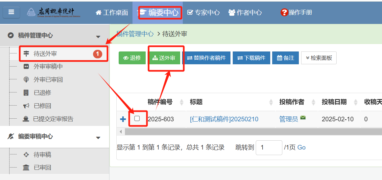The image size is (382, 180).
Task: Click the green 送外审 button
Action: [x=164, y=58]
